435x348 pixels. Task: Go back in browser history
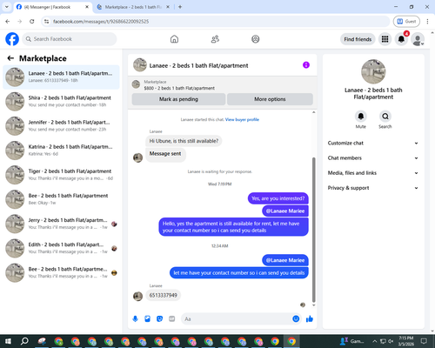pos(8,21)
